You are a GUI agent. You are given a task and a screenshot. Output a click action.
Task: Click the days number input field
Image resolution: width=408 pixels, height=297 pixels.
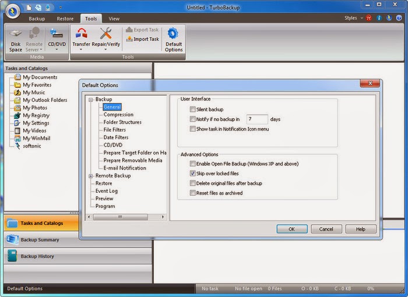[257, 119]
